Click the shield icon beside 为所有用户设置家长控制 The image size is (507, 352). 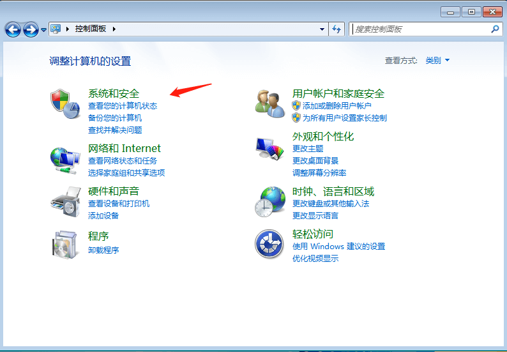pyautogui.click(x=296, y=118)
